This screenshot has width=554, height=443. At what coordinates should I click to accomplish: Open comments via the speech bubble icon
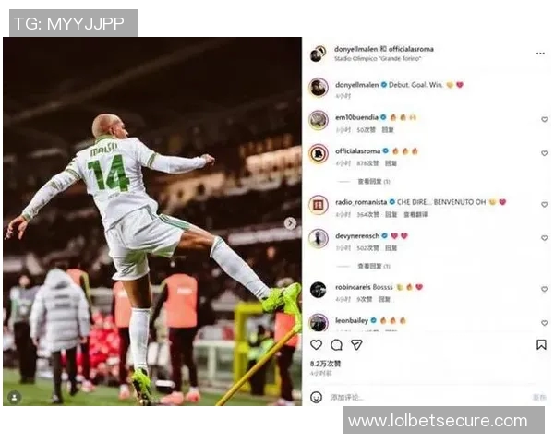(x=336, y=344)
